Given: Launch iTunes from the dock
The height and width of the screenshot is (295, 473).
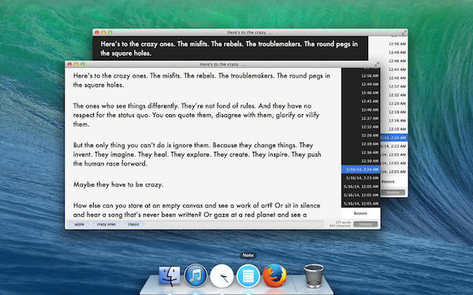Looking at the screenshot, I should tap(196, 276).
